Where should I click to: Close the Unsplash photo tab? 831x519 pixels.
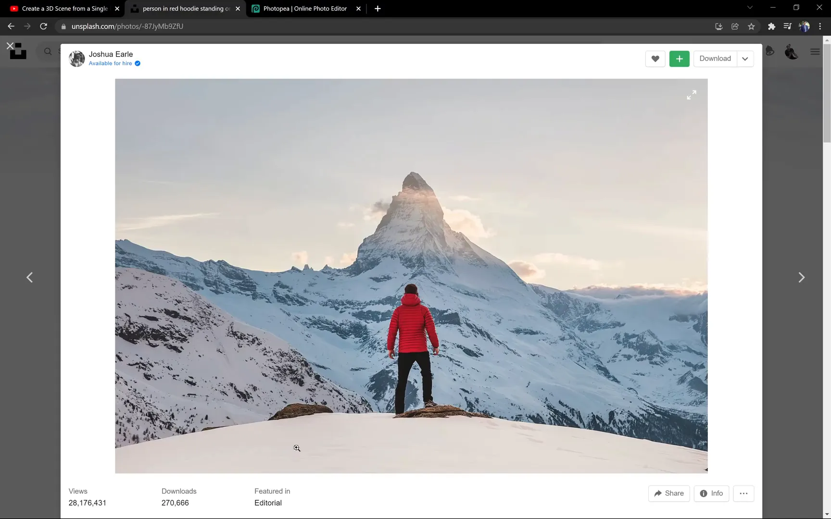tap(238, 9)
